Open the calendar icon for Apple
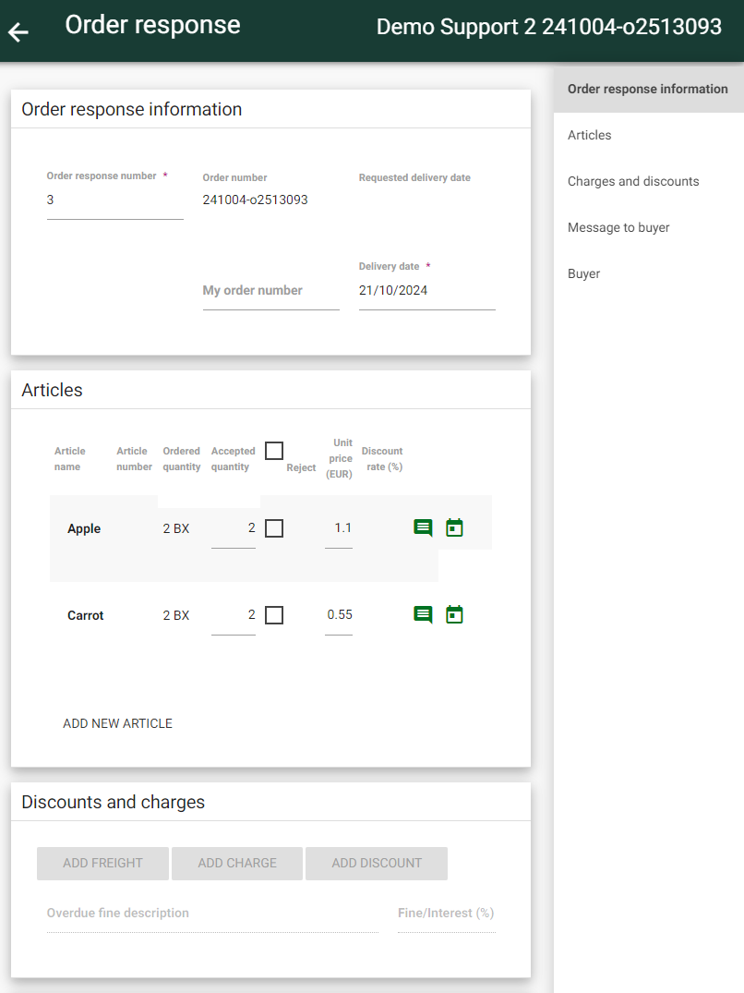 (x=454, y=527)
